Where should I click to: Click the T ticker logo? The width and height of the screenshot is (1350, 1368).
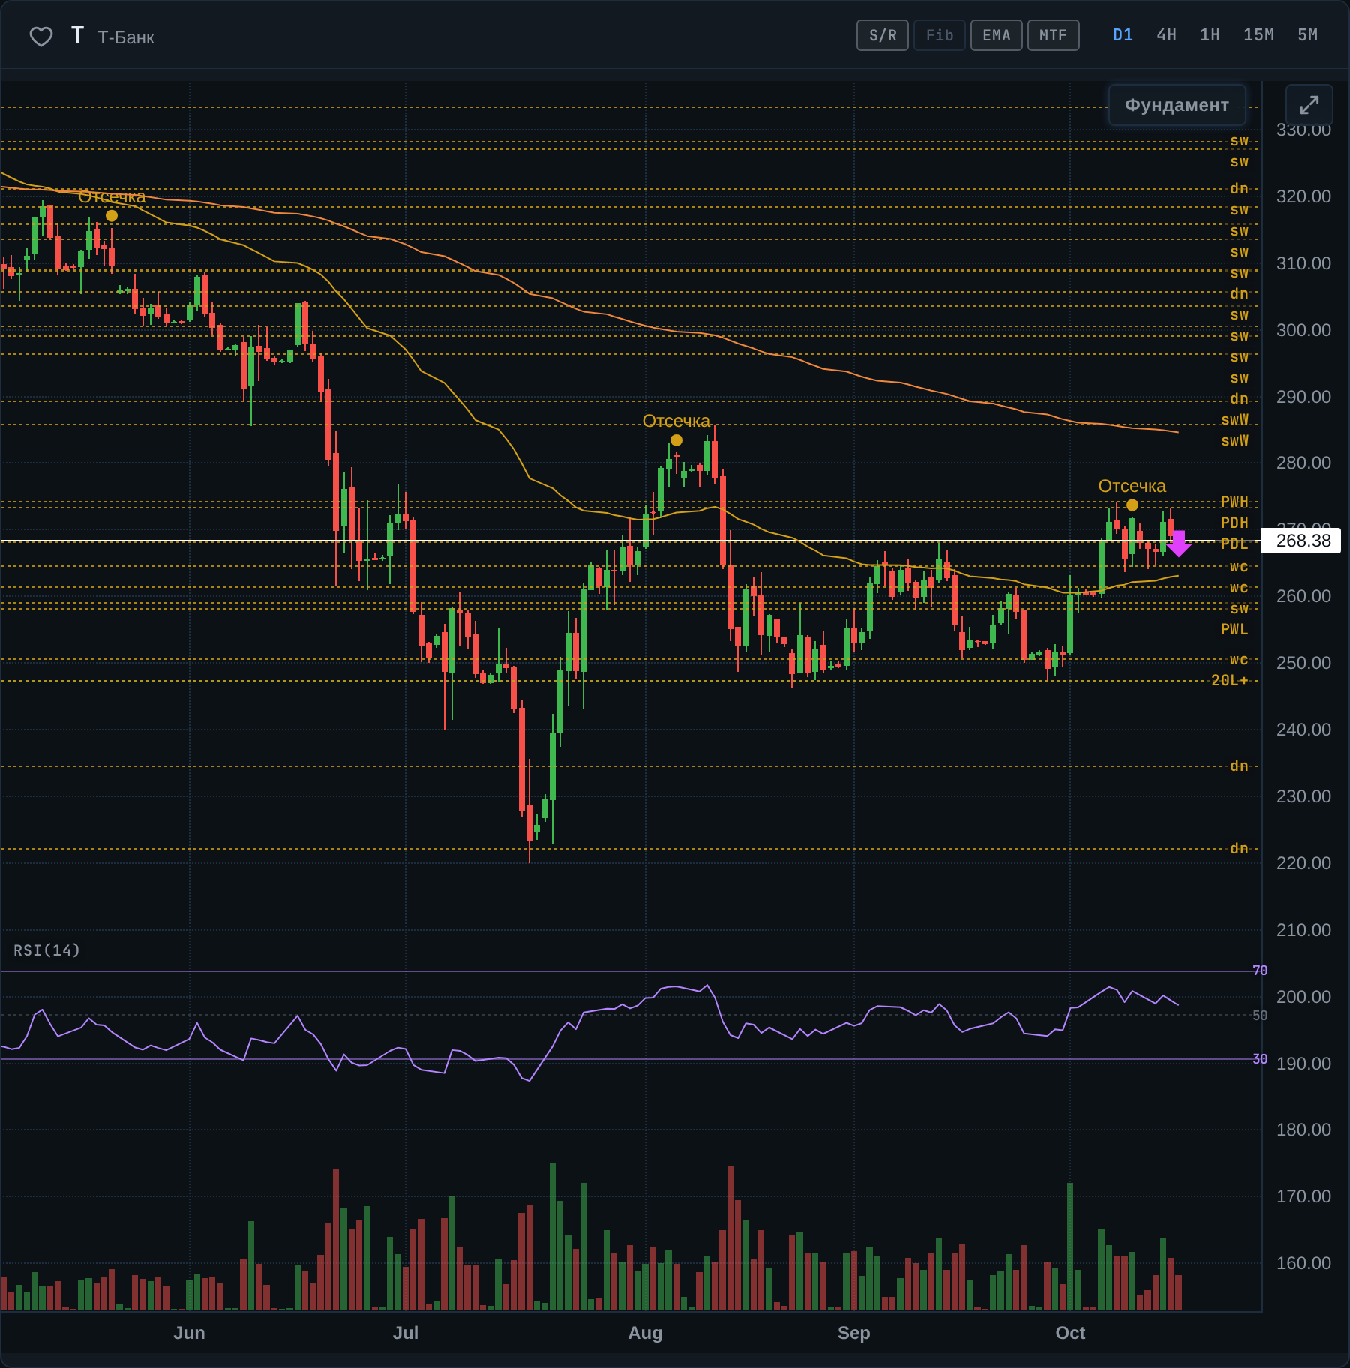(77, 35)
